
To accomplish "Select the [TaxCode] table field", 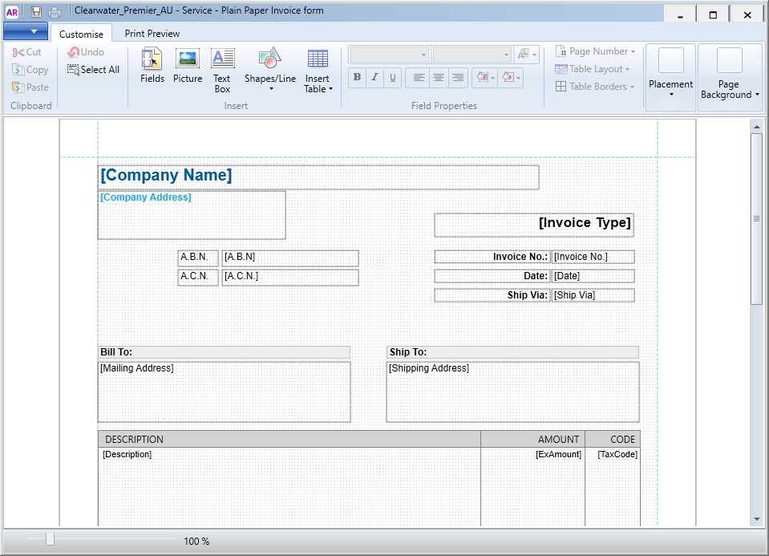I will coord(617,454).
